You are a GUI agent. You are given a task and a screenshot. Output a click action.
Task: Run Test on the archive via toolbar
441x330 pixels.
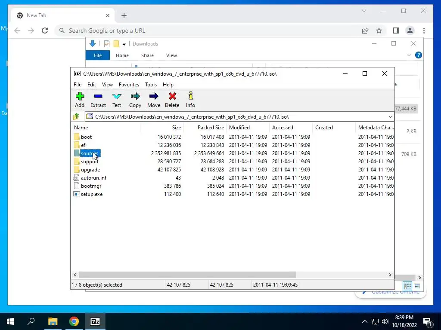click(x=117, y=96)
